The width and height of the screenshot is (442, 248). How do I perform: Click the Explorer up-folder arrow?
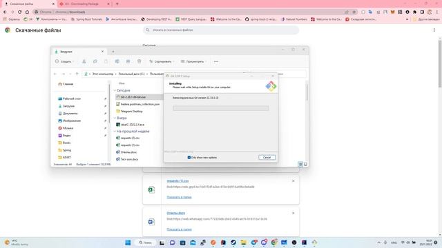point(77,74)
